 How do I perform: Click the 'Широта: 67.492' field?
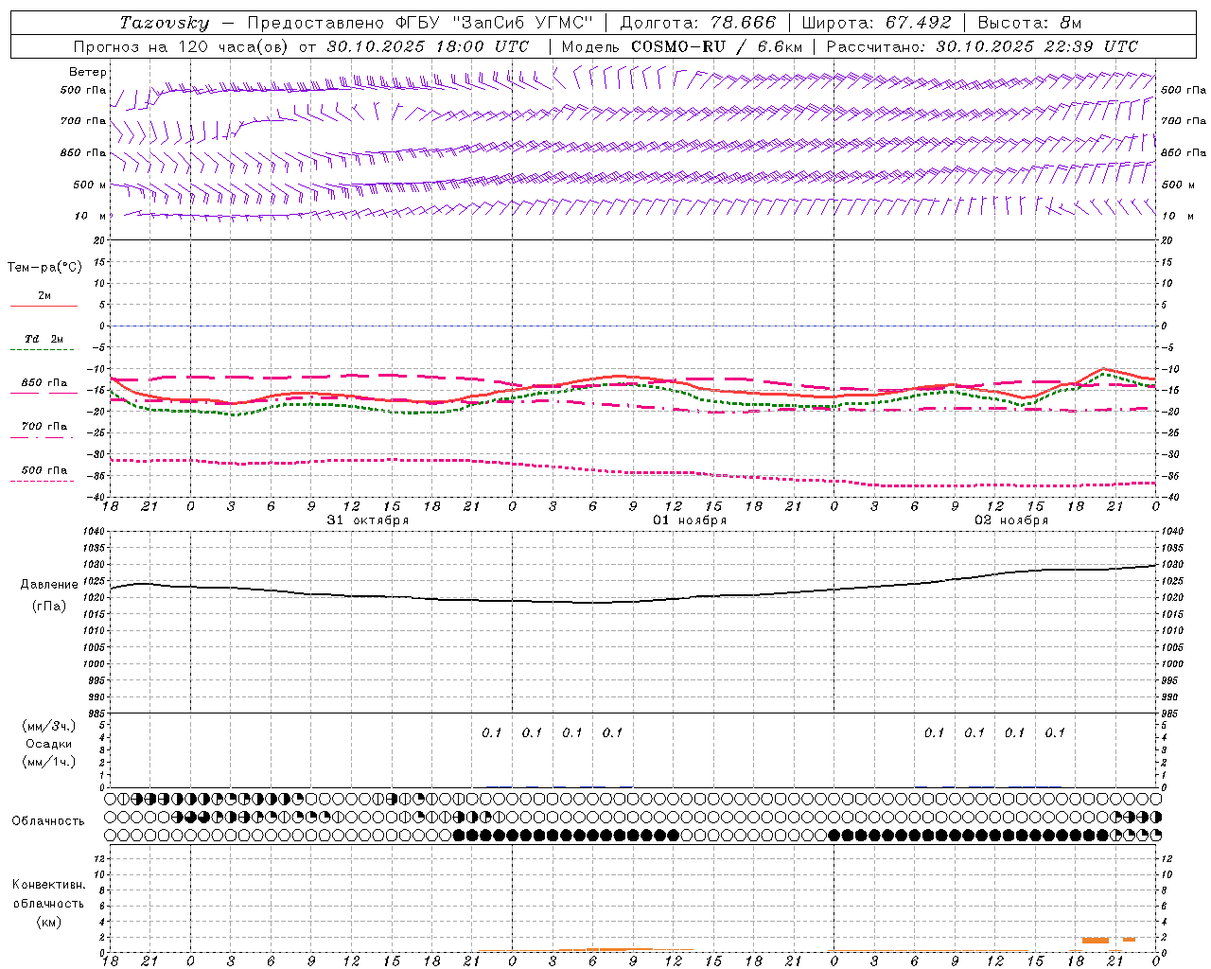pyautogui.click(x=876, y=23)
